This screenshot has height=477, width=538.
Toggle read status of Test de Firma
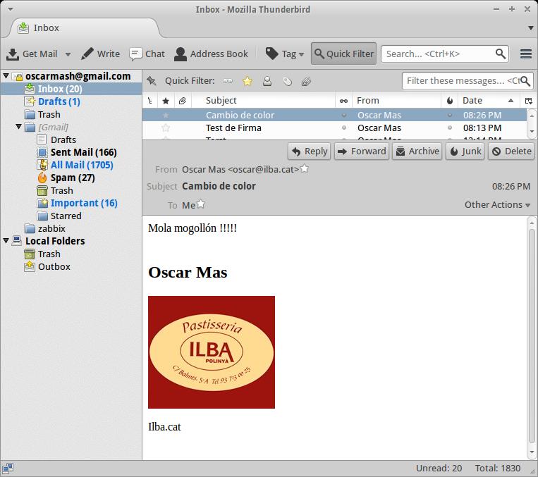click(x=344, y=128)
